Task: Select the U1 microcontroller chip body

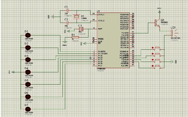Action: (x=113, y=40)
